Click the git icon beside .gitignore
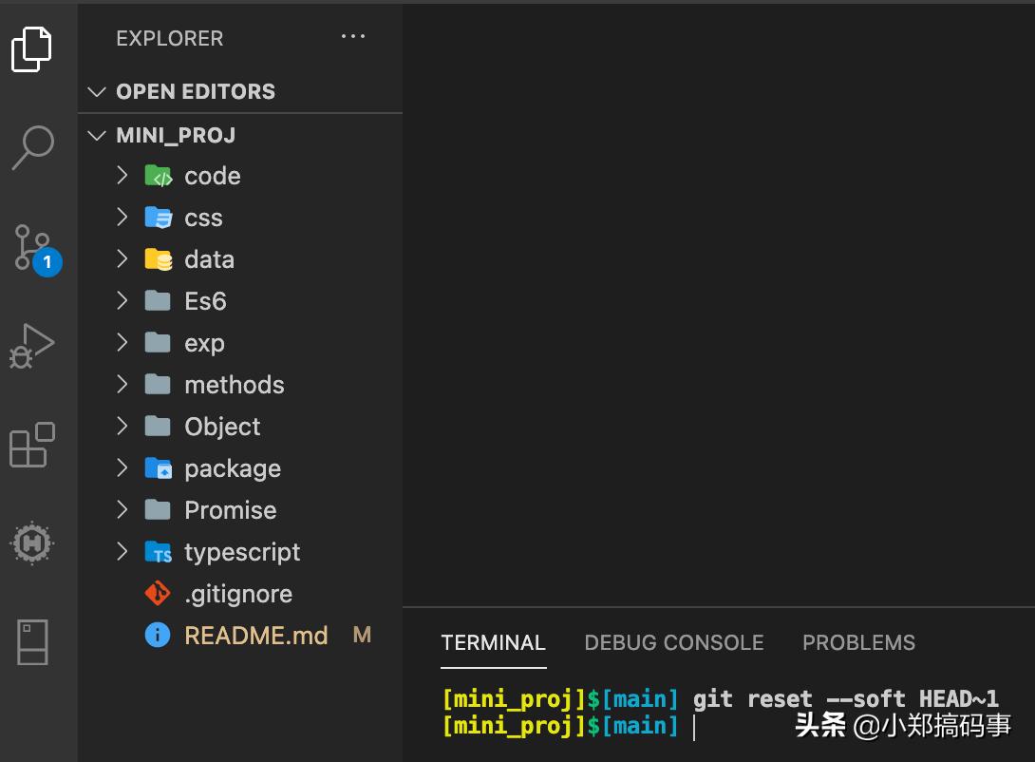The image size is (1035, 762). click(x=158, y=593)
